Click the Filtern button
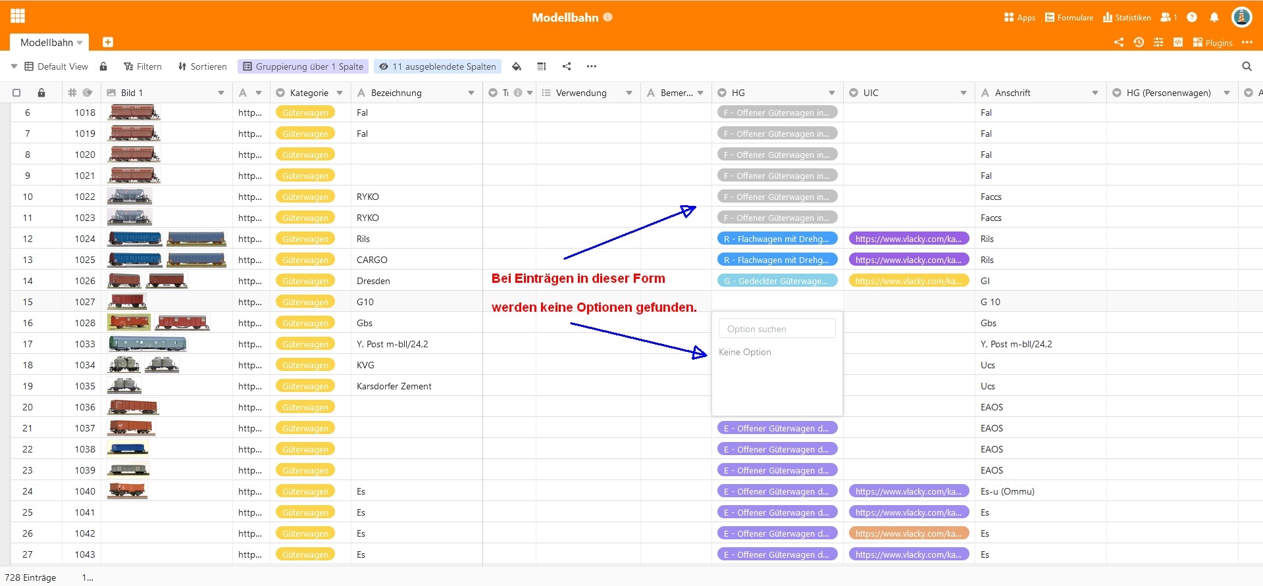Image resolution: width=1263 pixels, height=586 pixels. [143, 66]
